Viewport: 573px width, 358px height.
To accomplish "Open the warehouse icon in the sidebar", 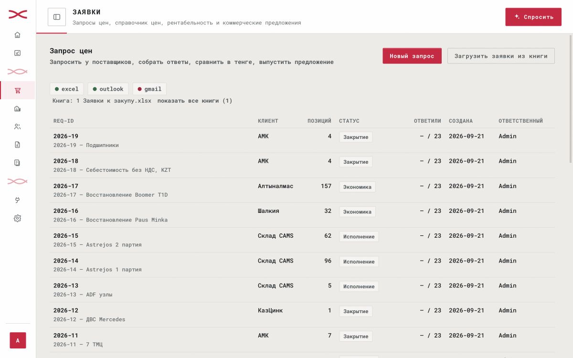I will pyautogui.click(x=18, y=108).
